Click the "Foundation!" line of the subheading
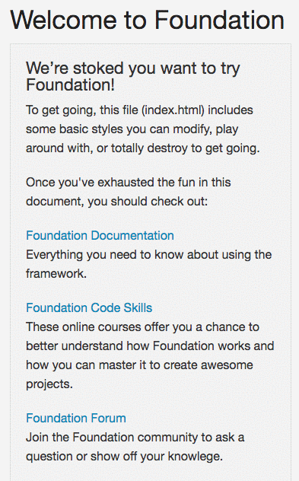 [70, 85]
